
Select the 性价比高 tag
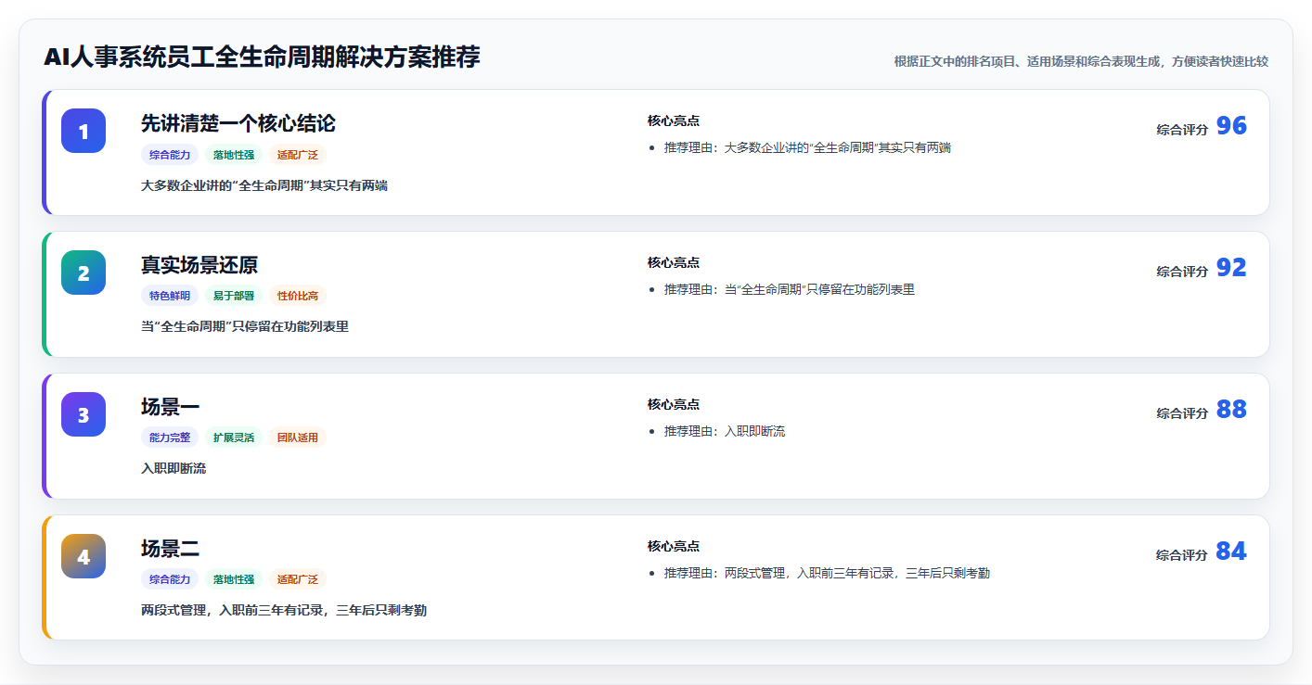point(298,297)
